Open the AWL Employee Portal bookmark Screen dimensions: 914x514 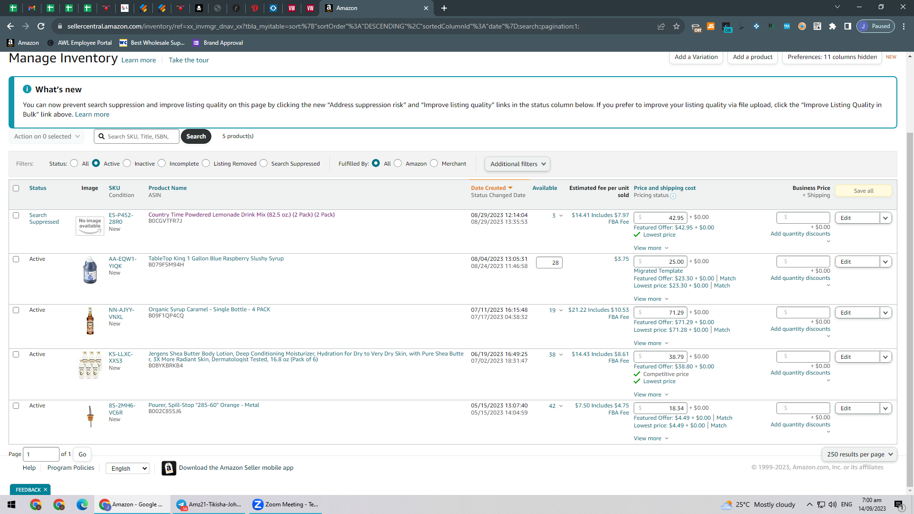click(79, 43)
